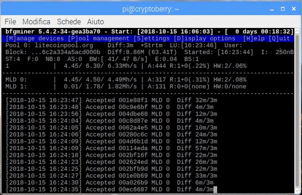Click the NB:8 status value
This screenshot has width=302, height=195.
53,59
